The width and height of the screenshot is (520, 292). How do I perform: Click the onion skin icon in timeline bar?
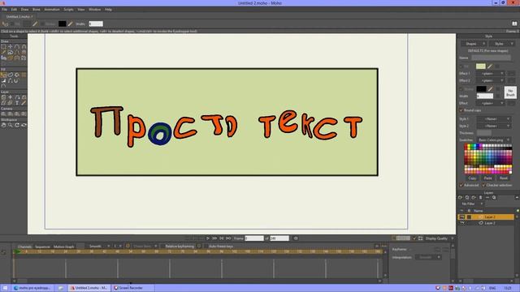[x=128, y=246]
